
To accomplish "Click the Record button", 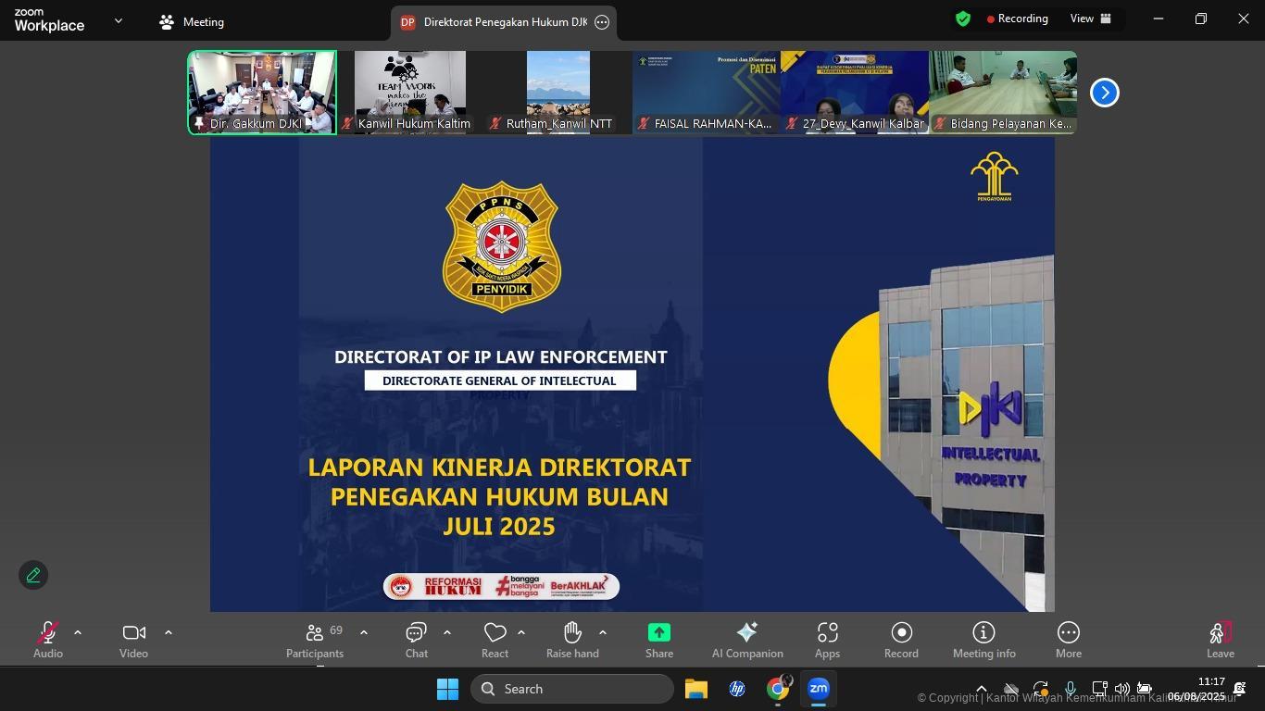I will point(901,640).
